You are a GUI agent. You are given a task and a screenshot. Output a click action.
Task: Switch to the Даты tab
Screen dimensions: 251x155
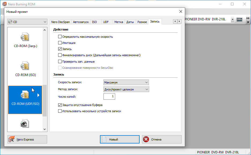click(130, 22)
